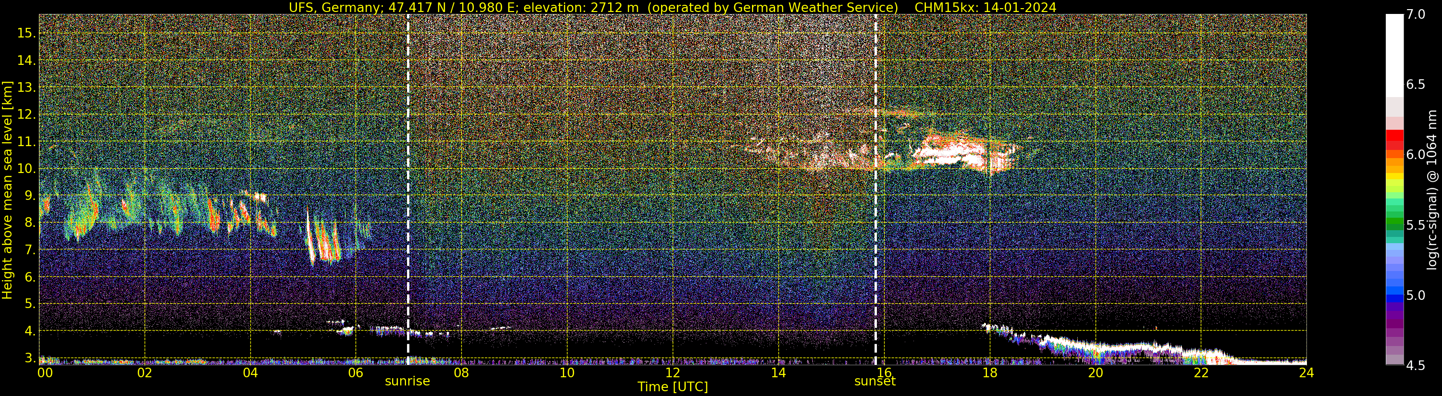Click the time tick label '12'
This screenshot has height=396, width=1442.
(672, 372)
